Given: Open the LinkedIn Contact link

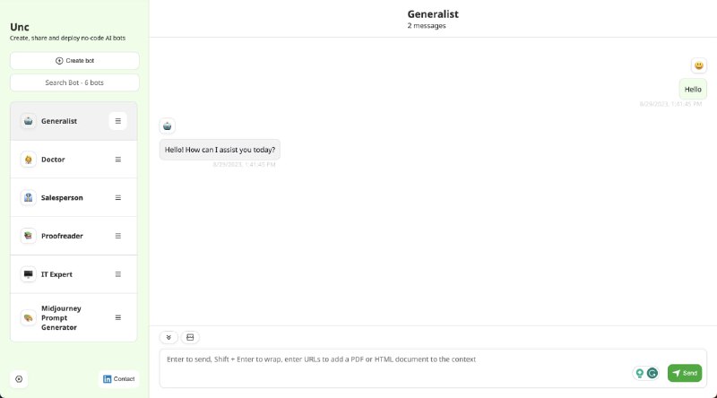Looking at the screenshot, I should [118, 379].
